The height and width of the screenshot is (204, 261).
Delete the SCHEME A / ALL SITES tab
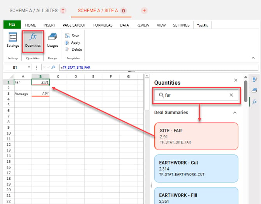[63, 11]
